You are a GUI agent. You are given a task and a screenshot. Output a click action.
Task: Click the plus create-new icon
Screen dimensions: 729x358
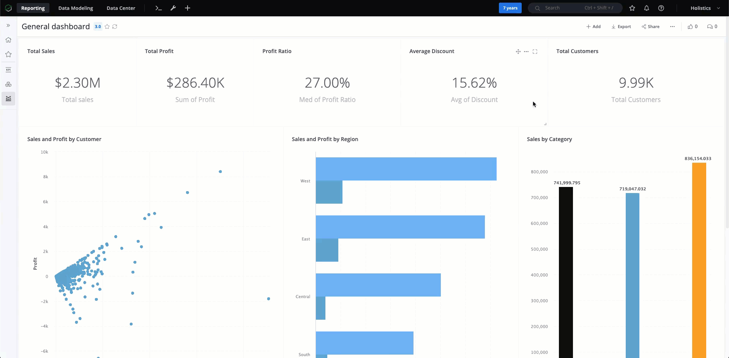(x=188, y=8)
